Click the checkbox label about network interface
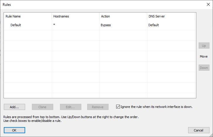The width and height of the screenshot is (213, 137). point(157,107)
